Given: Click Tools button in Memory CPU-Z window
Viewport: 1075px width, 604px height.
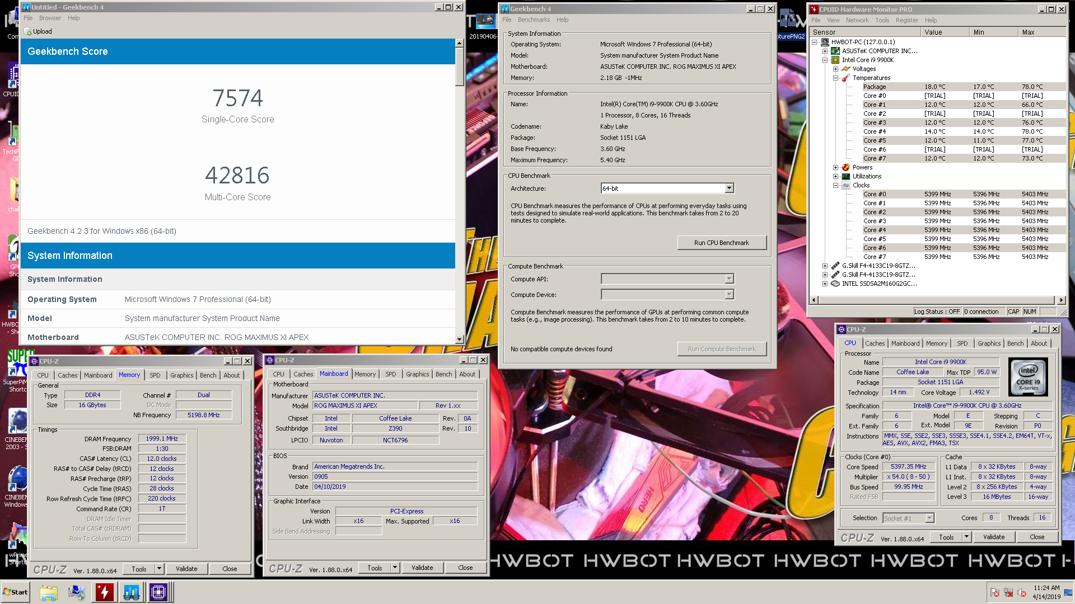Looking at the screenshot, I should click(x=139, y=569).
